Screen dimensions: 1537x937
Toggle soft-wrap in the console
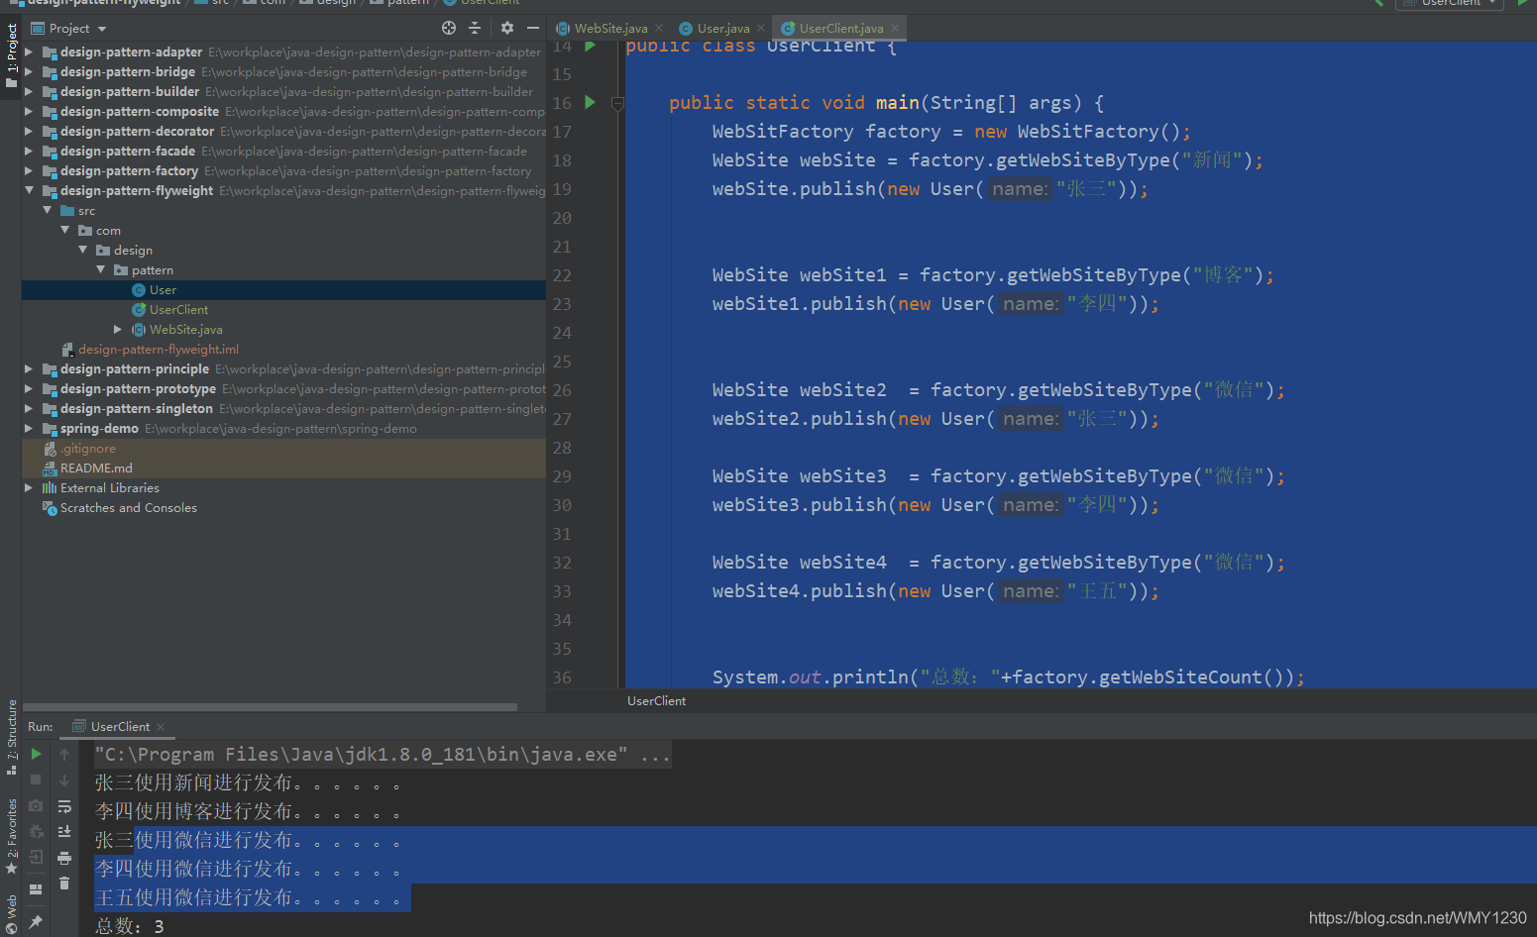tap(64, 805)
